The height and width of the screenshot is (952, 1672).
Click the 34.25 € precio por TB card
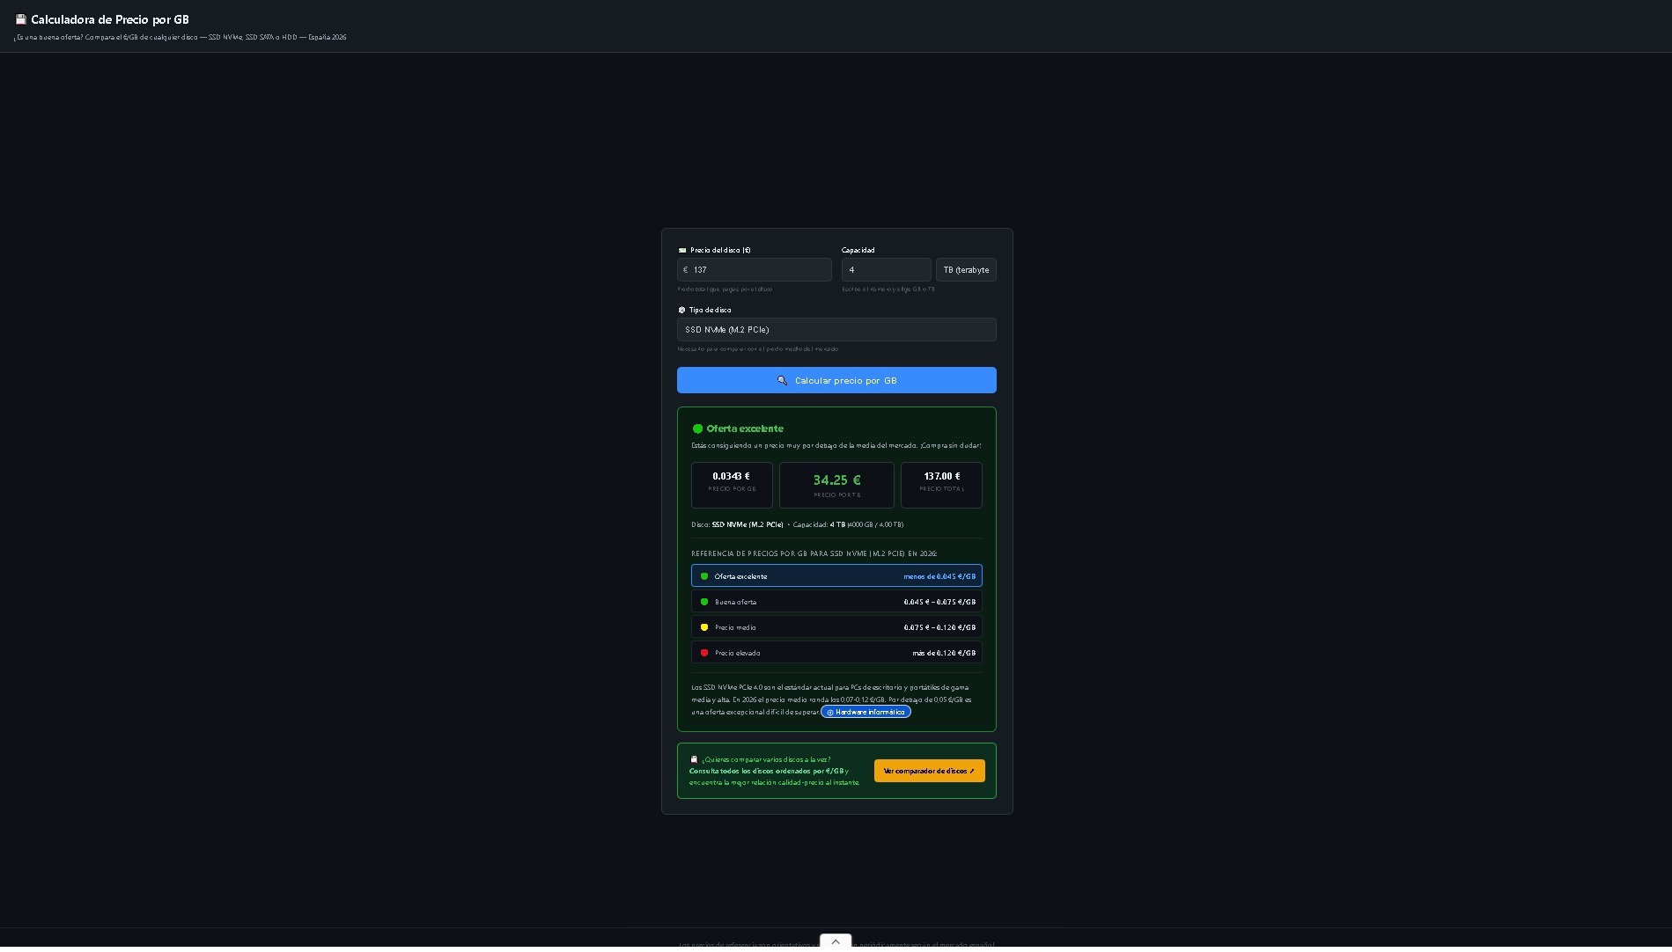click(836, 486)
